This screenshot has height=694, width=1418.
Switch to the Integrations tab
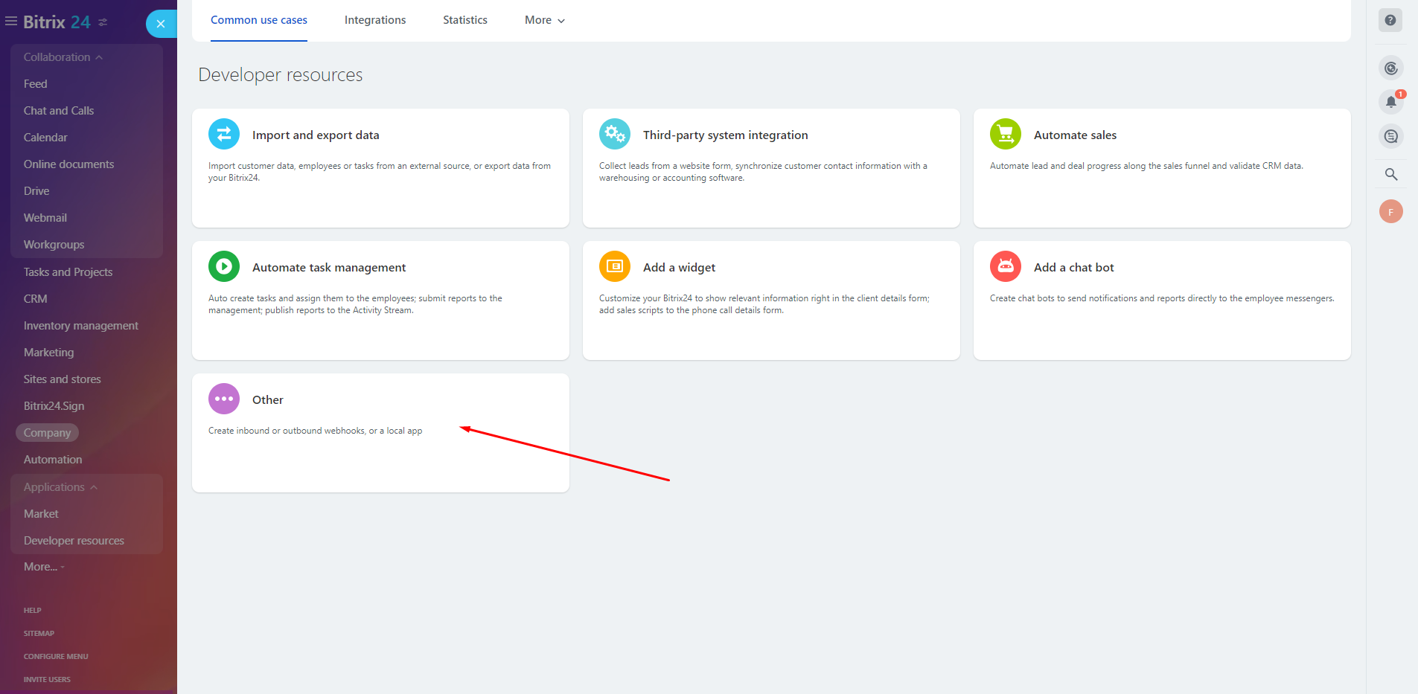tap(375, 20)
